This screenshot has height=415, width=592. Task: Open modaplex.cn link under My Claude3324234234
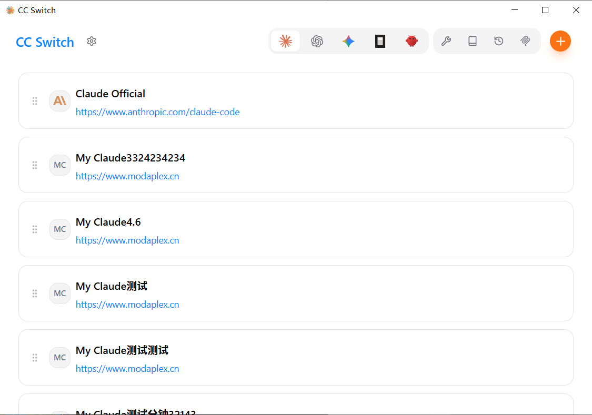[x=127, y=176]
